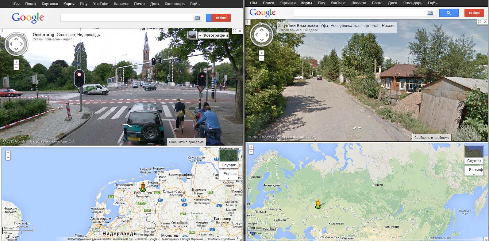Open the Ещё menu in left window
Viewport: 489px width, 241px height.
(194, 4)
